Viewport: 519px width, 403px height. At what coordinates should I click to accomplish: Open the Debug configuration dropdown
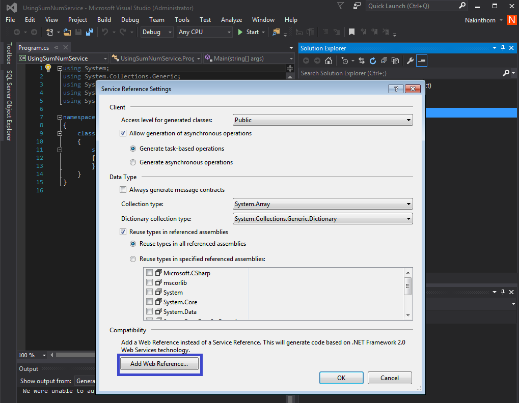pyautogui.click(x=156, y=32)
